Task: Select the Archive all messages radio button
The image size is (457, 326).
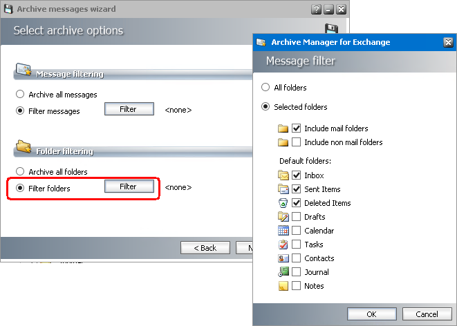Action: pos(20,95)
